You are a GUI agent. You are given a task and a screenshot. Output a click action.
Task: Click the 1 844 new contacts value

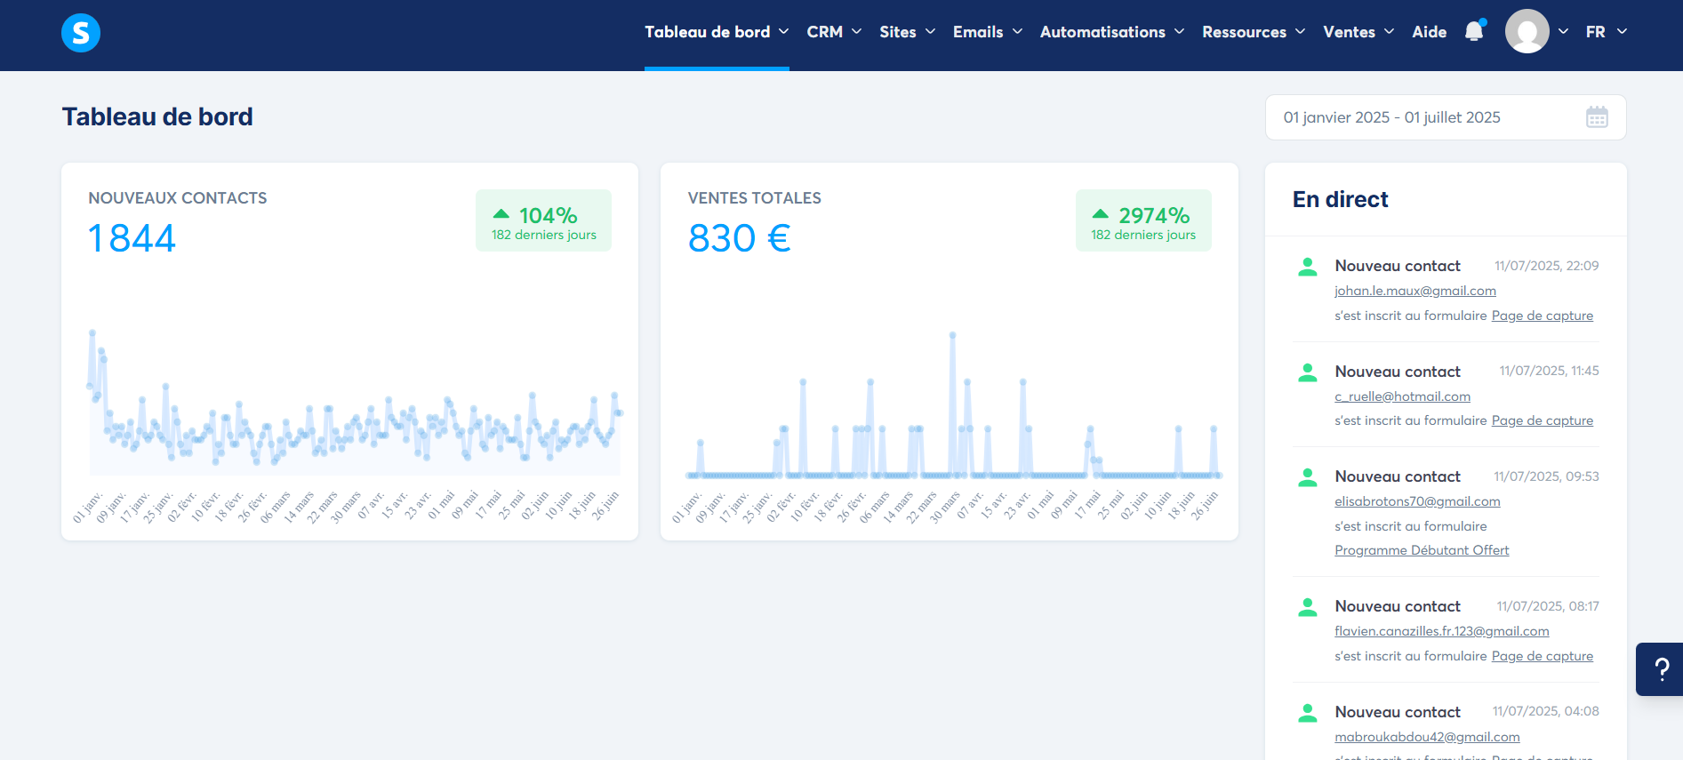coord(132,238)
